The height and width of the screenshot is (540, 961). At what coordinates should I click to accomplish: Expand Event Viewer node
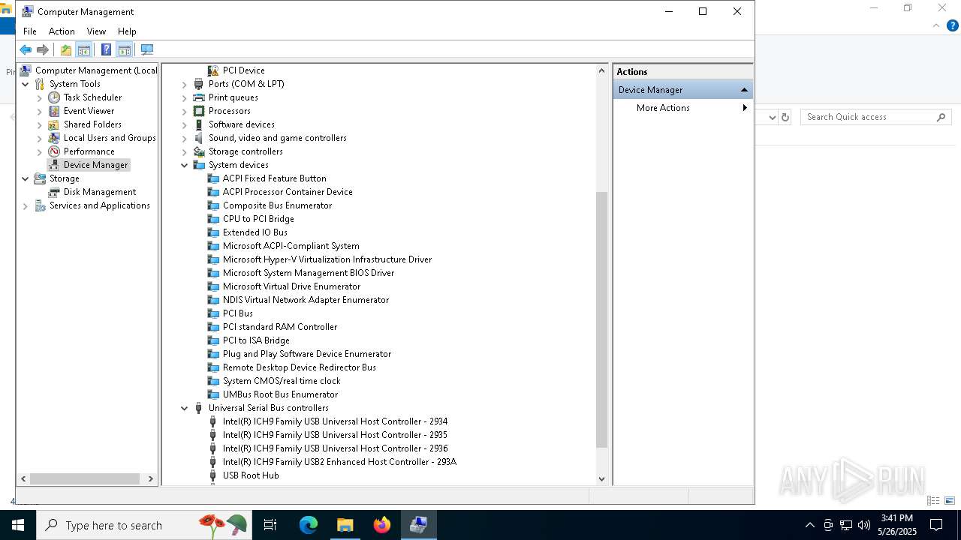(40, 111)
